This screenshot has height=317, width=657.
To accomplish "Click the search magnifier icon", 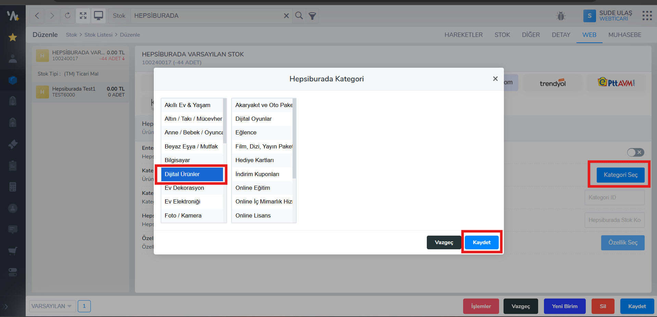I will coord(299,16).
